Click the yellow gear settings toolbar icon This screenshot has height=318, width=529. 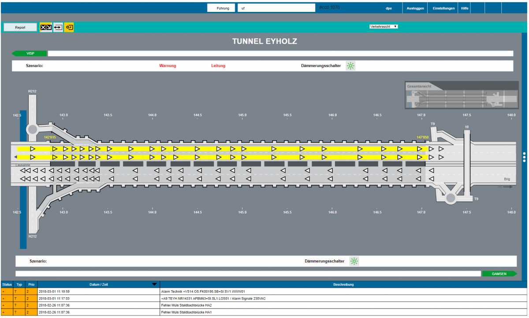point(69,27)
